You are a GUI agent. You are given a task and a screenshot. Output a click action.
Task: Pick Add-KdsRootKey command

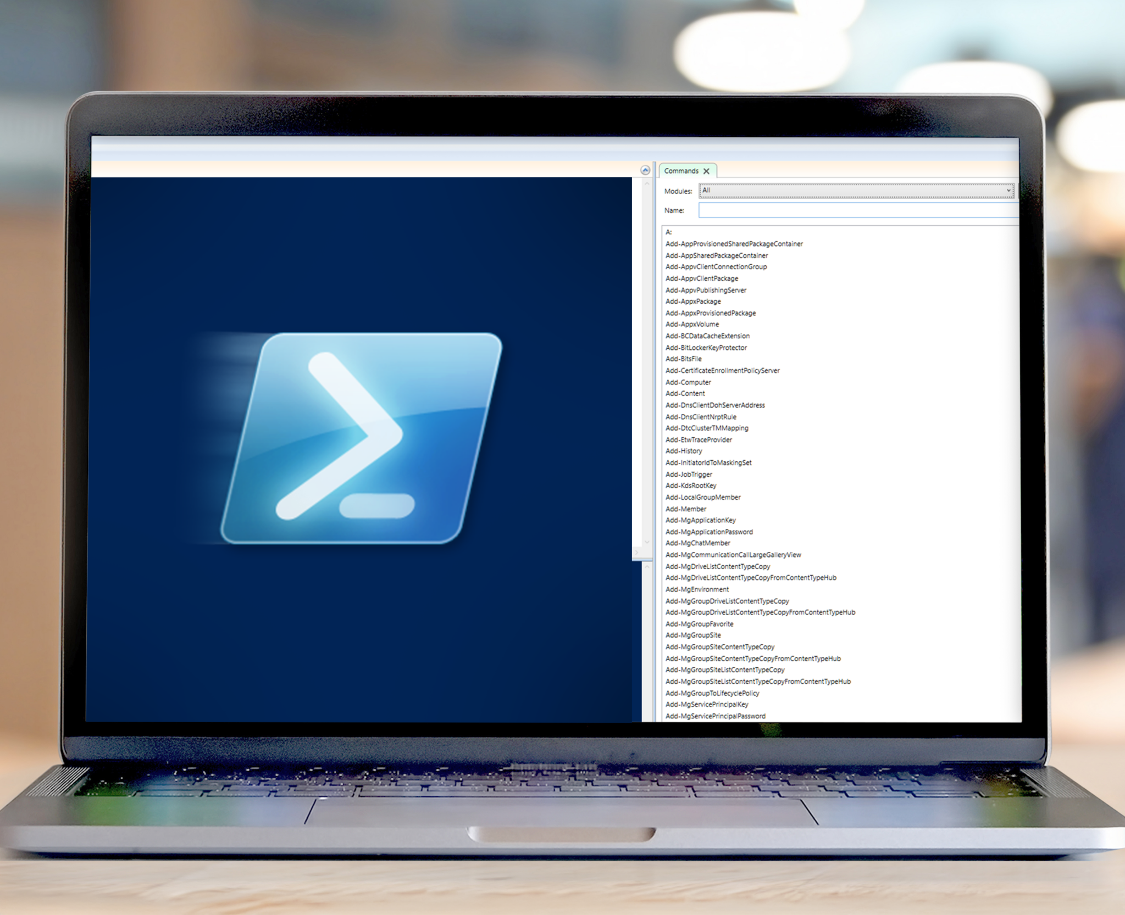tap(691, 486)
